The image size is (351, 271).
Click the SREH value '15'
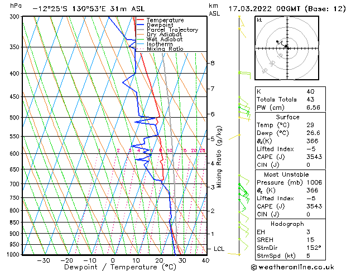click(x=310, y=240)
